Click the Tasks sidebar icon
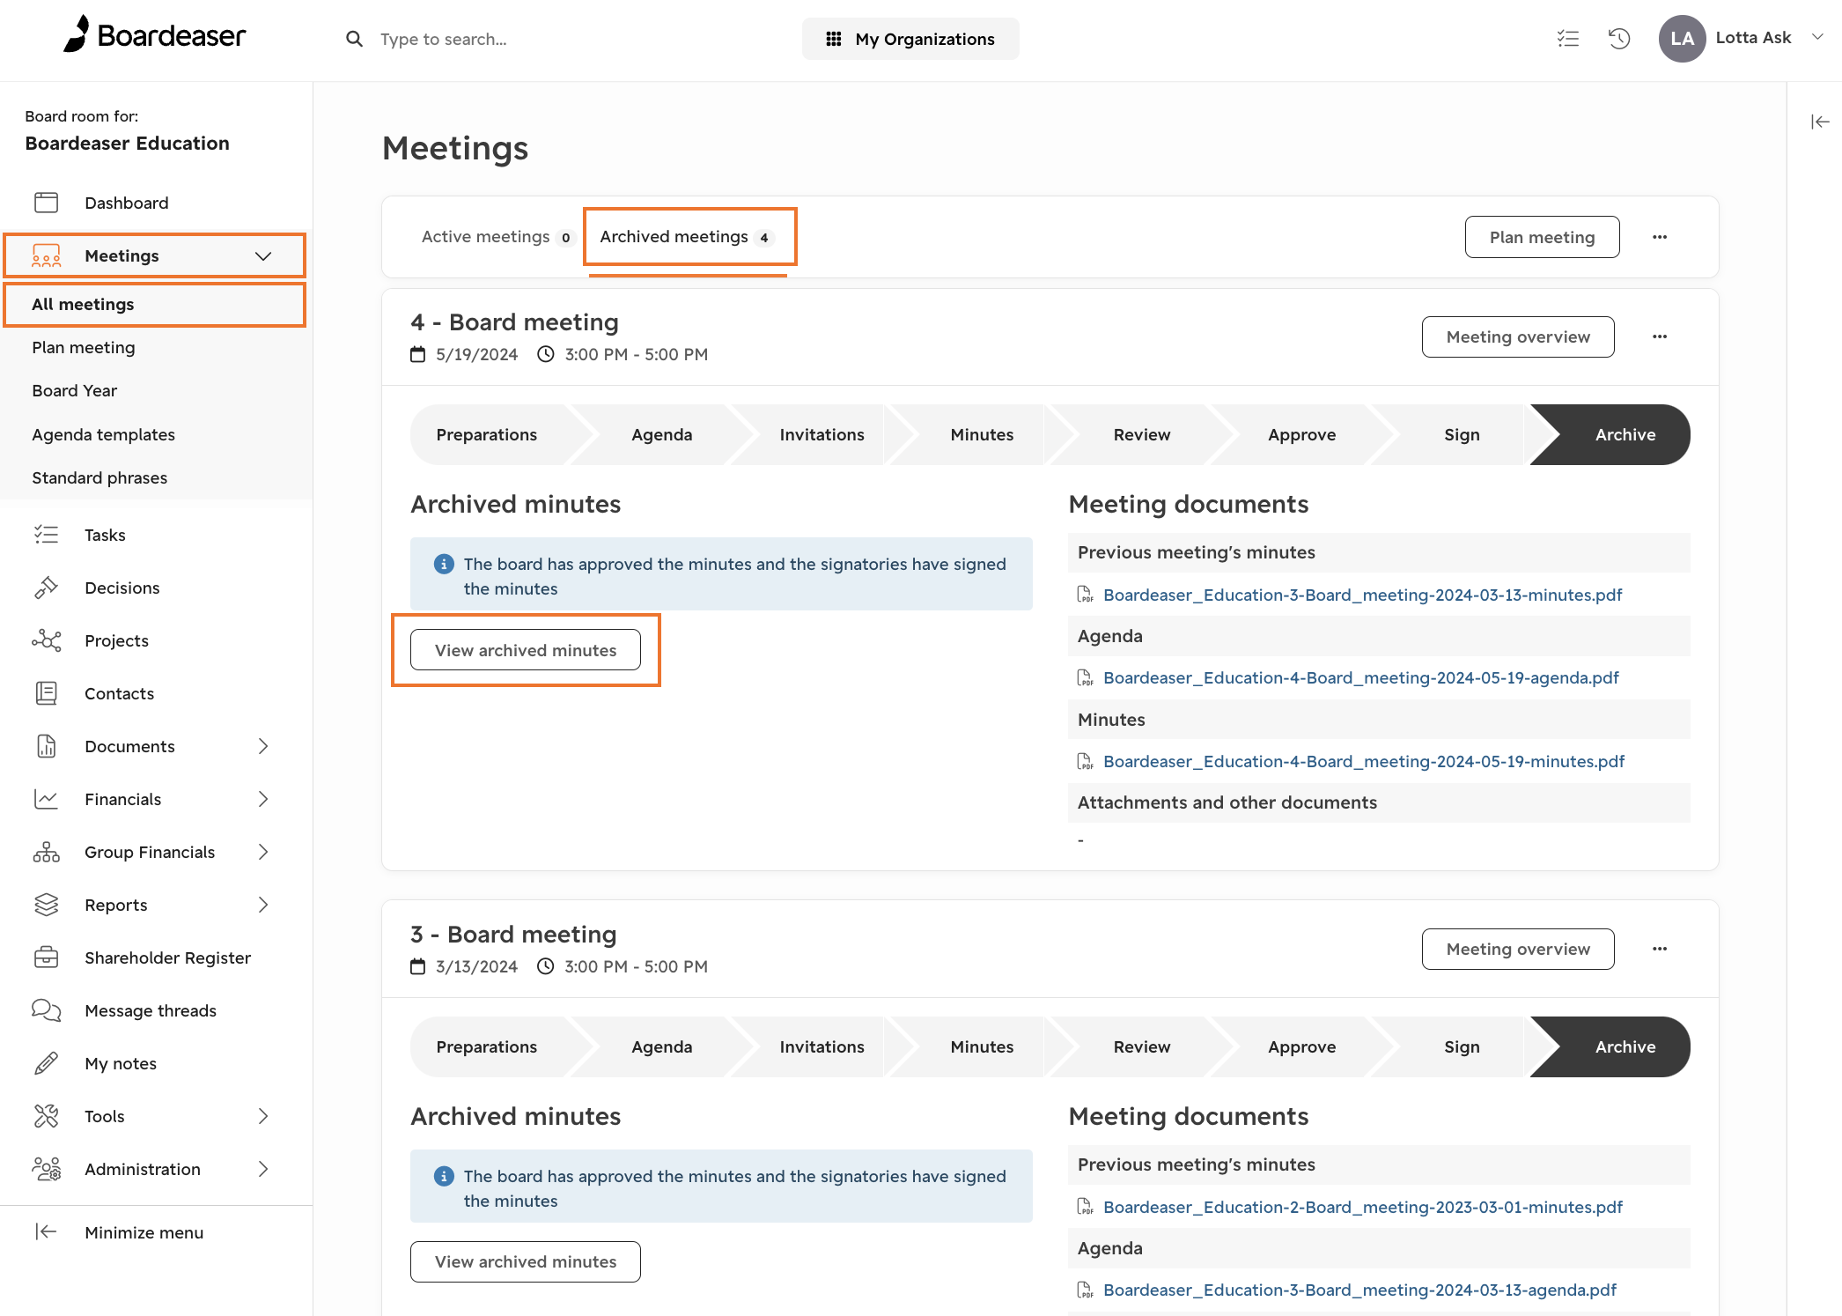The image size is (1842, 1316). (x=46, y=535)
